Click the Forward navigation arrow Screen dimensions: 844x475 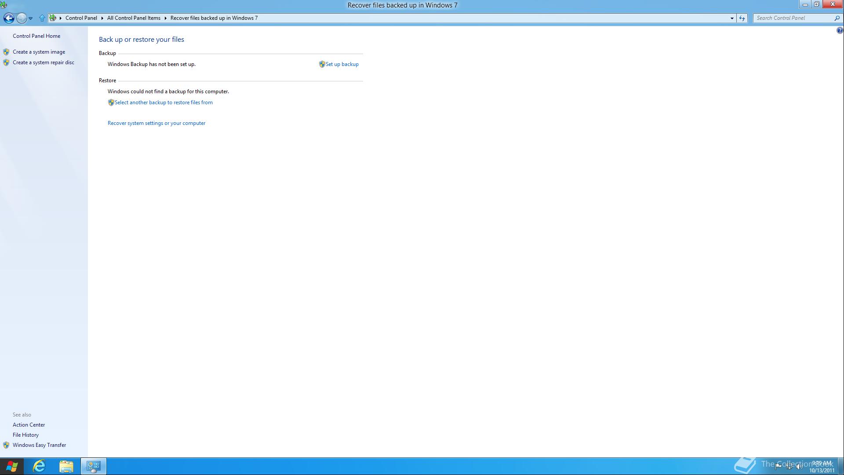click(21, 18)
